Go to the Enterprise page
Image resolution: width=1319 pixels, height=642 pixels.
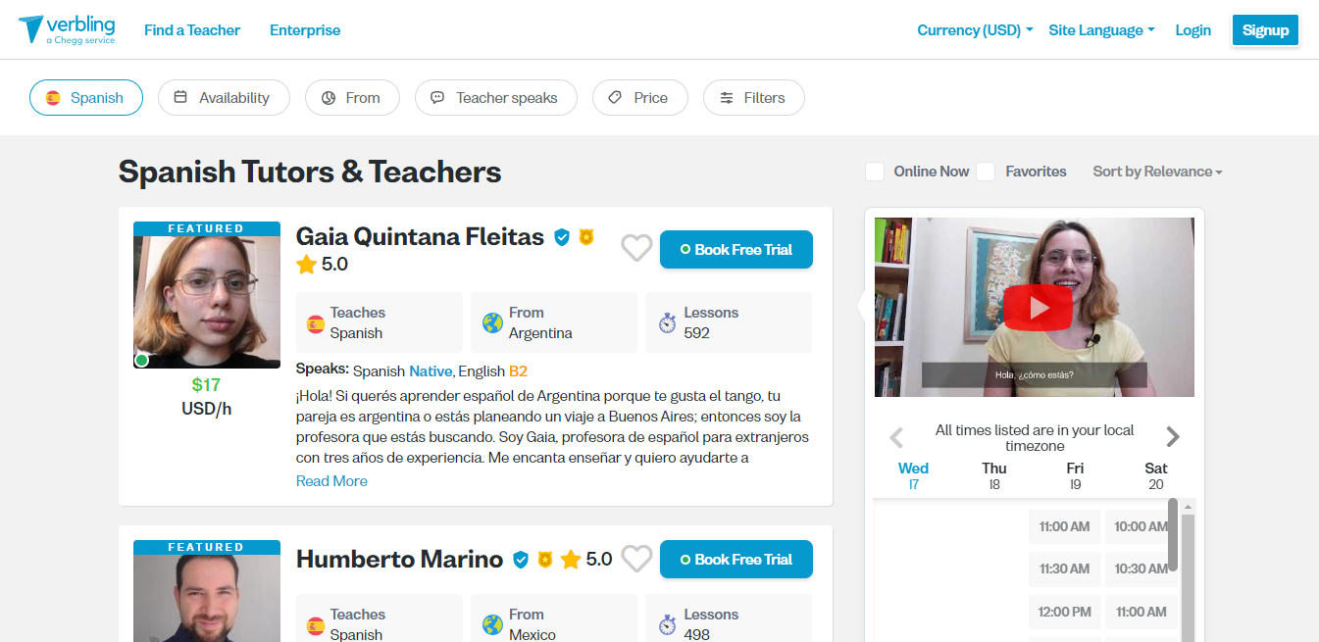coord(305,30)
